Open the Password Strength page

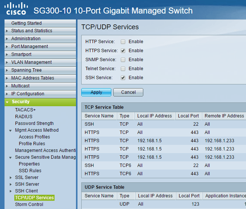coord(34,123)
